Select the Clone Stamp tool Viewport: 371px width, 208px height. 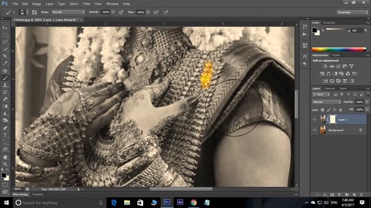click(5, 85)
